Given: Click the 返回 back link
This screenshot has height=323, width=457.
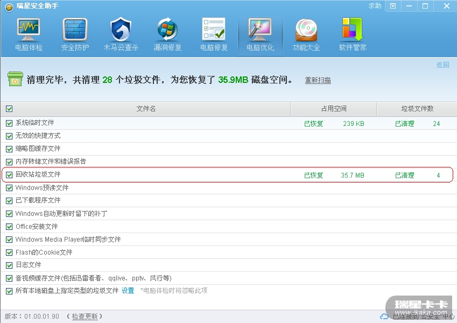Looking at the screenshot, I should coord(442,65).
